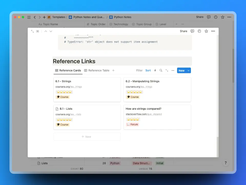The height and width of the screenshot is (185, 246).
Task: Create a new tab with the plus icon
Action: point(44,17)
